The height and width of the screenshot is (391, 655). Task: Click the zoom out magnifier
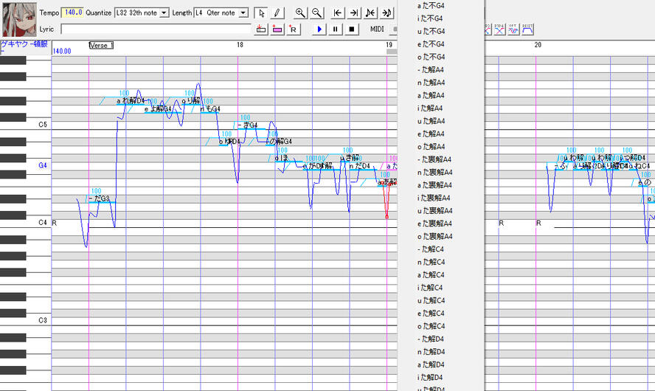(x=316, y=13)
